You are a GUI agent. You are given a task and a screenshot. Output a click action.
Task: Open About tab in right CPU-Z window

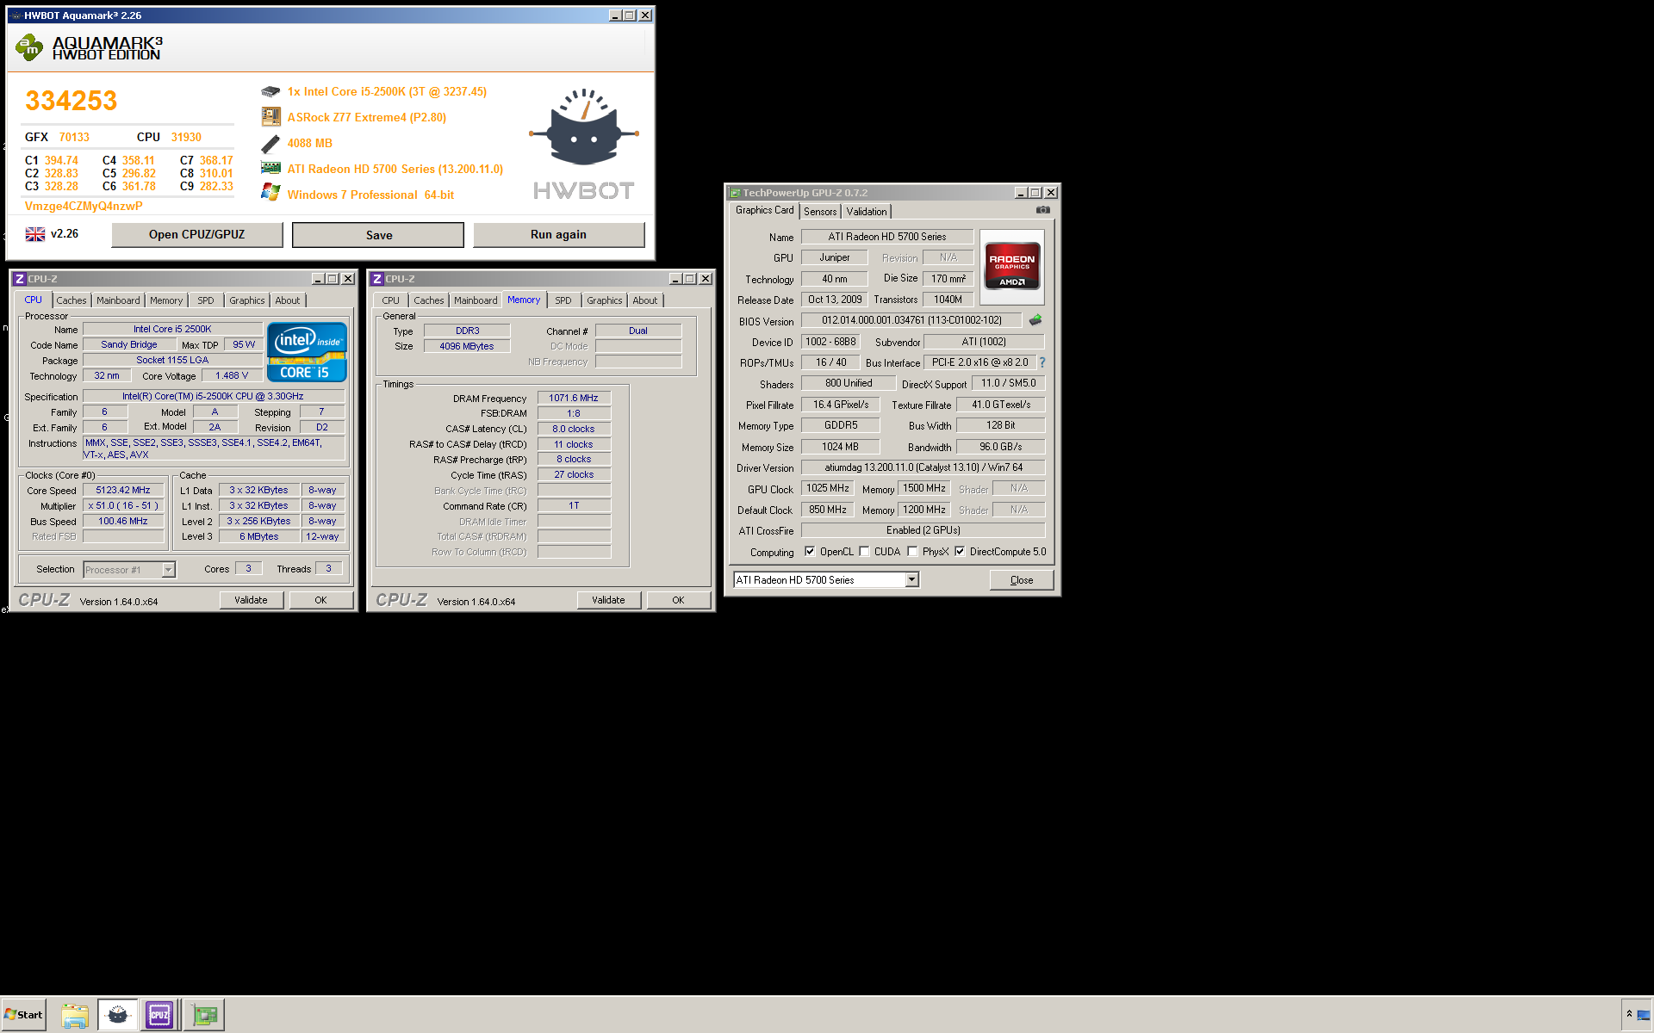pyautogui.click(x=645, y=300)
